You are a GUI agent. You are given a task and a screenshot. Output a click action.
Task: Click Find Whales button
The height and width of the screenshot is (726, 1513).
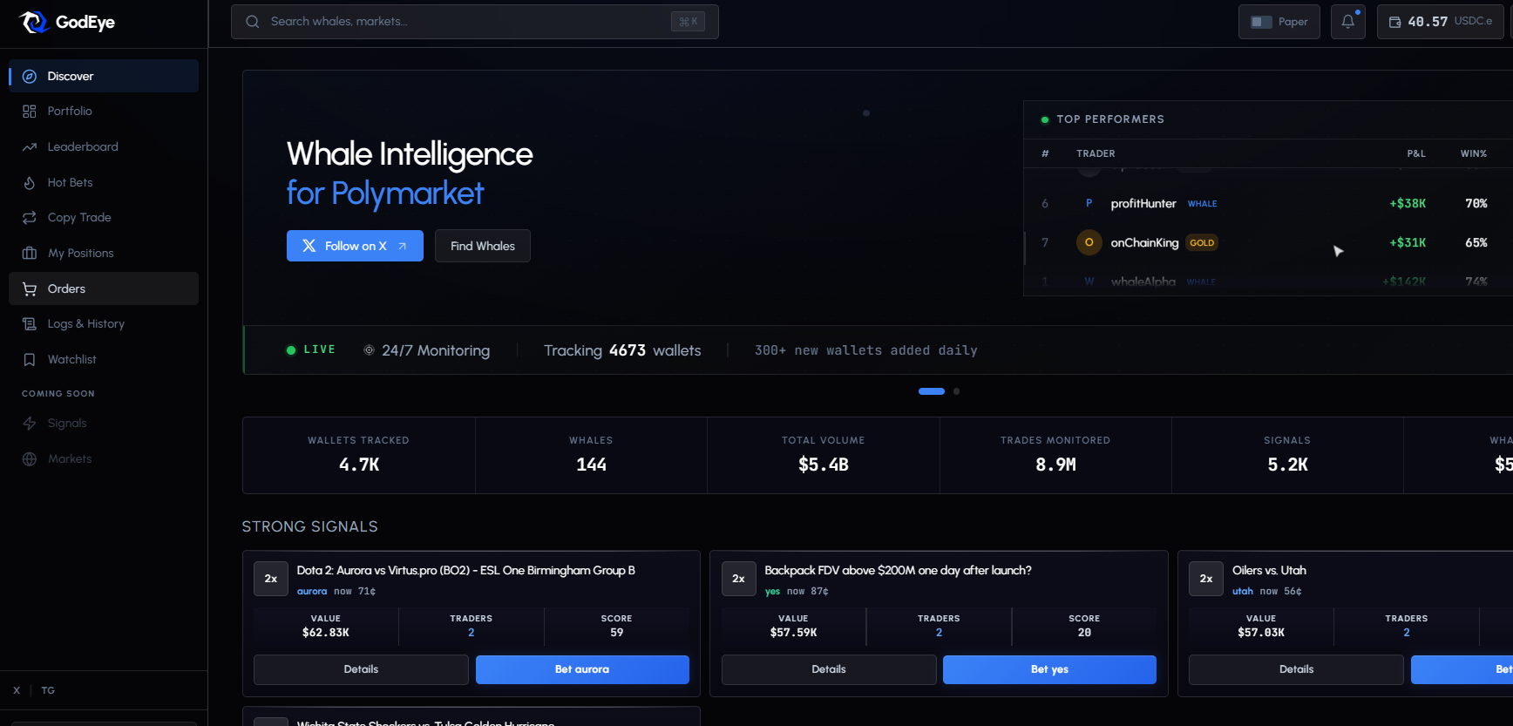coord(483,246)
